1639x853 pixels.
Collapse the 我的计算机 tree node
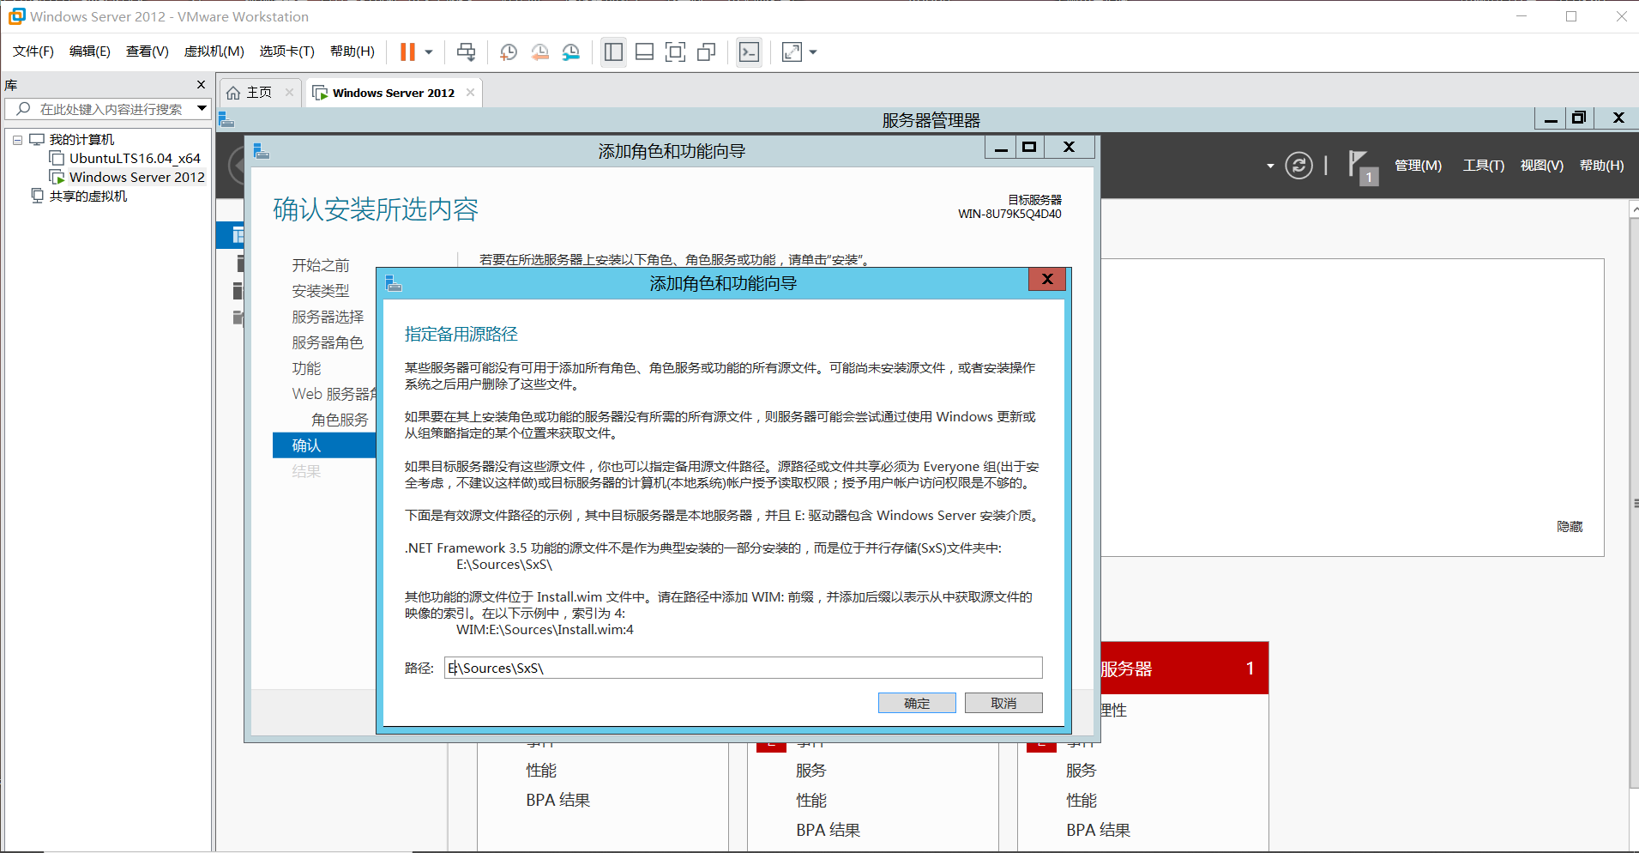point(17,138)
